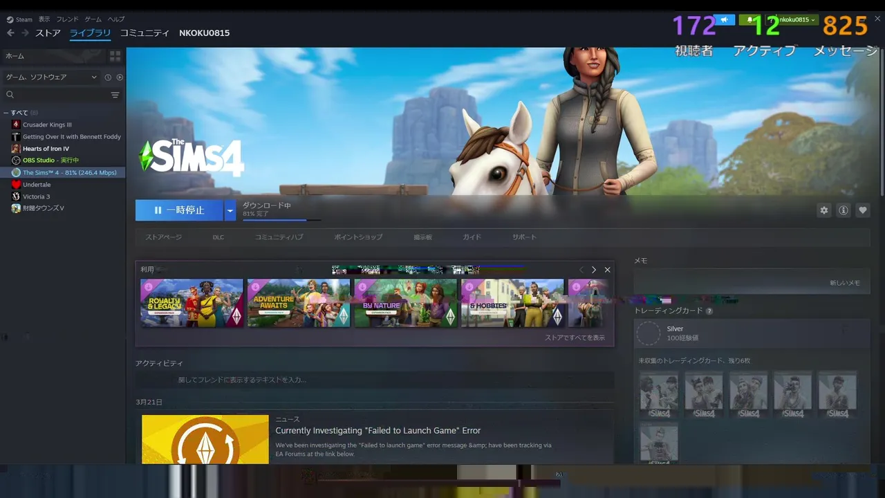
Task: Select The Sims 4 downloading entry
Action: click(63, 172)
